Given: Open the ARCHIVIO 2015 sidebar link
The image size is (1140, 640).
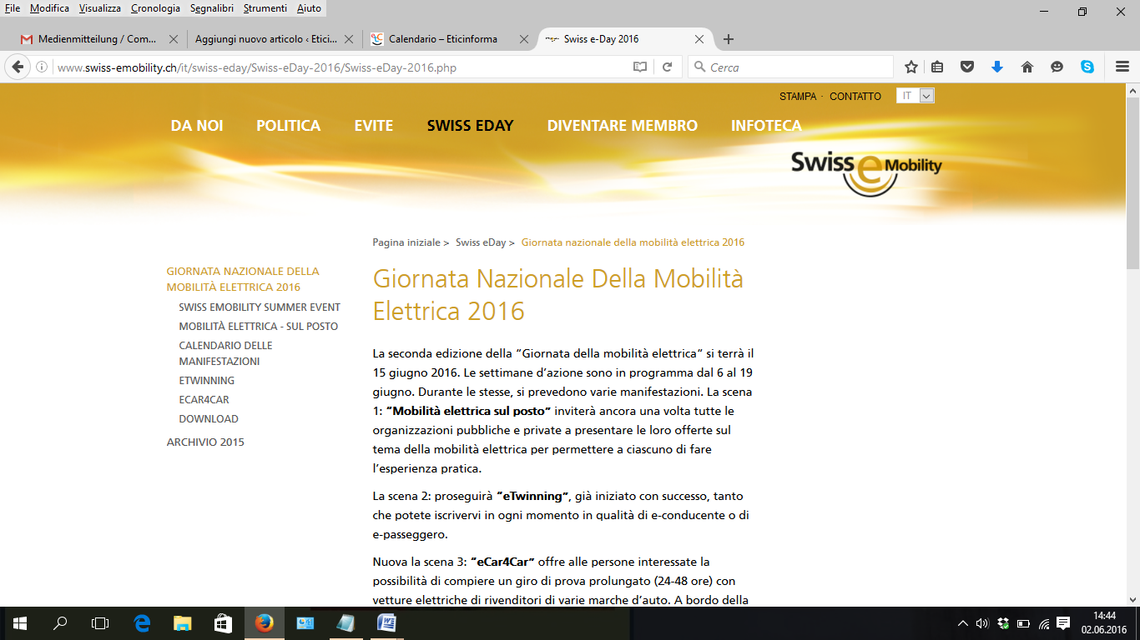Looking at the screenshot, I should click(205, 442).
